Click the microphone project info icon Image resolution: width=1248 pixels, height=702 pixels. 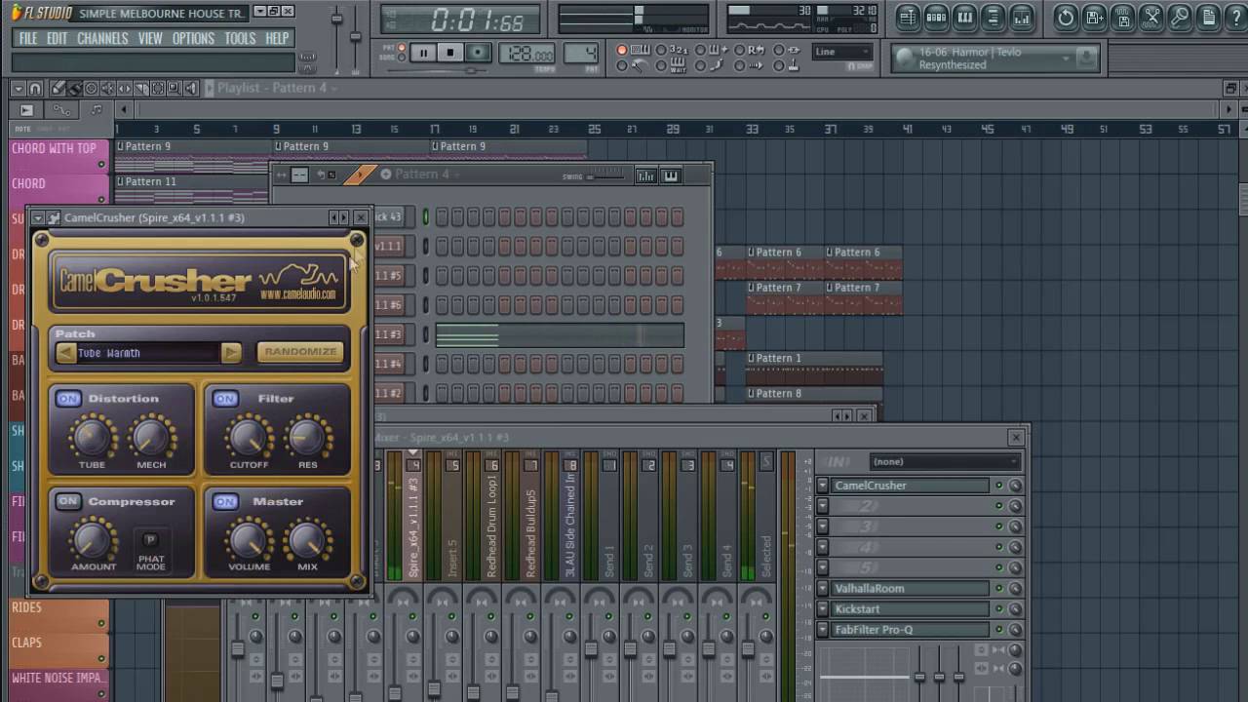click(x=1180, y=18)
